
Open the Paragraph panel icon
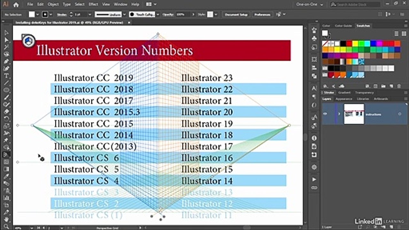click(314, 97)
